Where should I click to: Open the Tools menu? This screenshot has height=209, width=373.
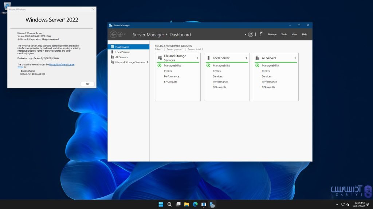[284, 35]
